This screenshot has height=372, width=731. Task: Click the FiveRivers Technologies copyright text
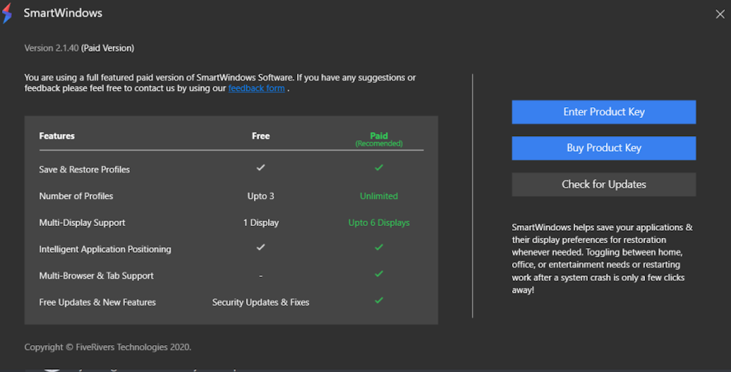pyautogui.click(x=107, y=347)
